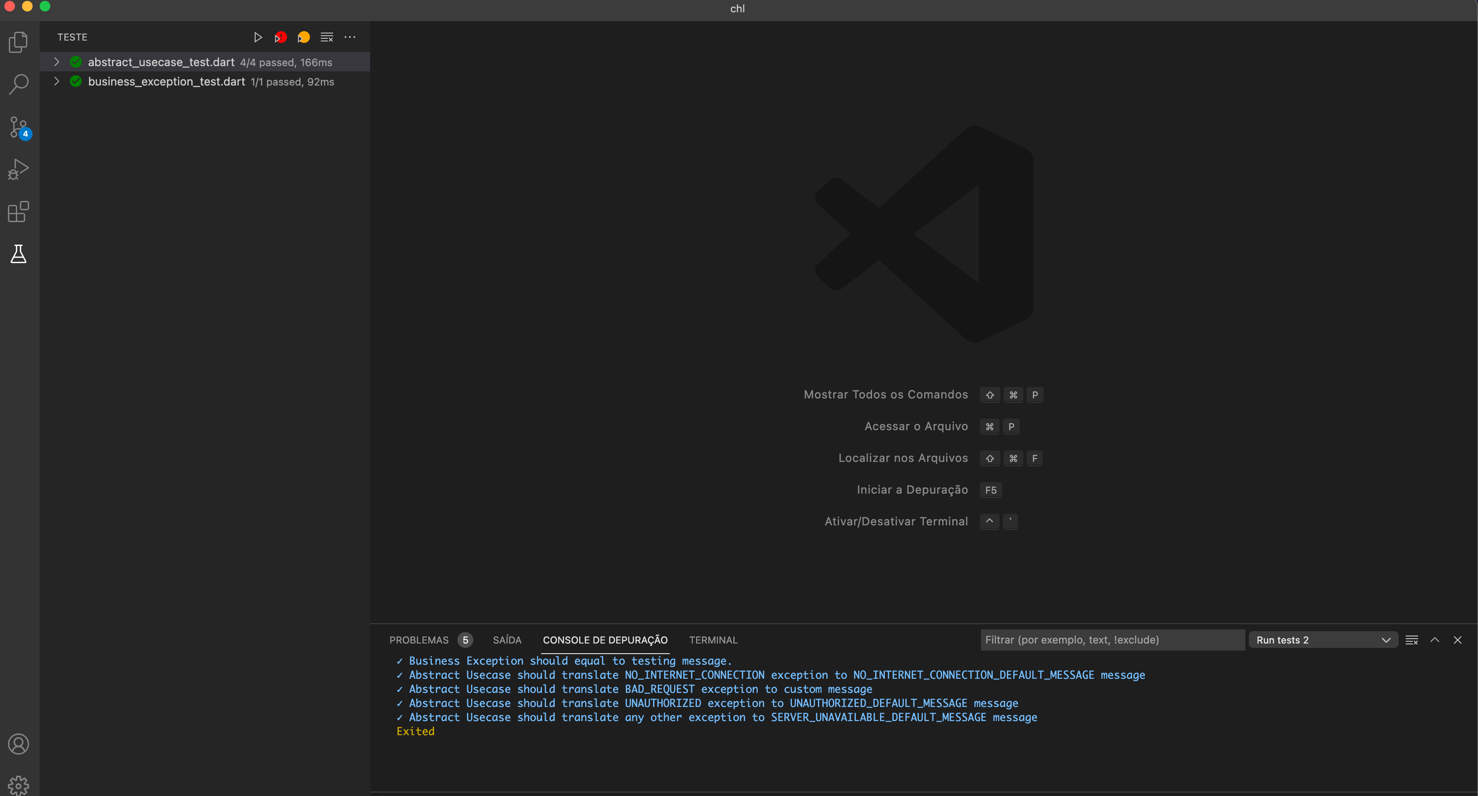1478x796 pixels.
Task: Clear all test results in the Teste panel
Action: tap(327, 37)
